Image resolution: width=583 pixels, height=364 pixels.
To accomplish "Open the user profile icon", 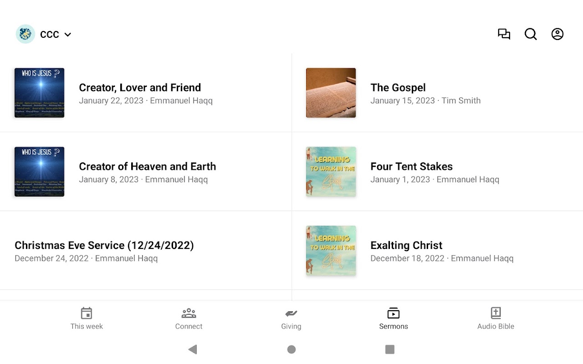I will 557,34.
